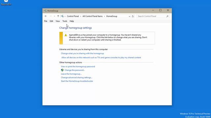Click the Ajamal@live.ca notification message text
This screenshot has height=118, width=211.
tap(108, 37)
